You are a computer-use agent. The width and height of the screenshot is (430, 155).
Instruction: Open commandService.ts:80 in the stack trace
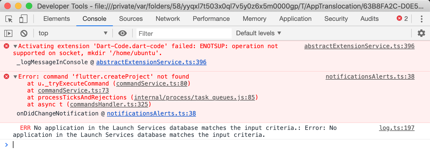[x=151, y=83]
